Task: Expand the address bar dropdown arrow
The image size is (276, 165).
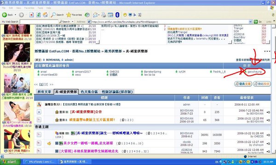Action: point(251,22)
